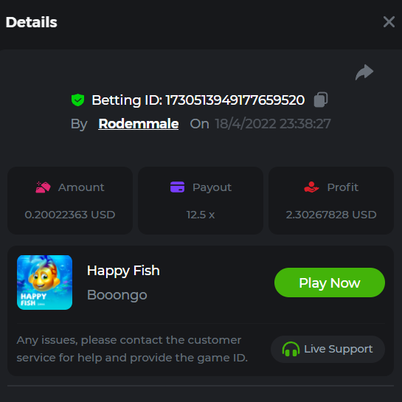Image resolution: width=402 pixels, height=402 pixels.
Task: Select the Betting ID number text
Action: pos(235,100)
